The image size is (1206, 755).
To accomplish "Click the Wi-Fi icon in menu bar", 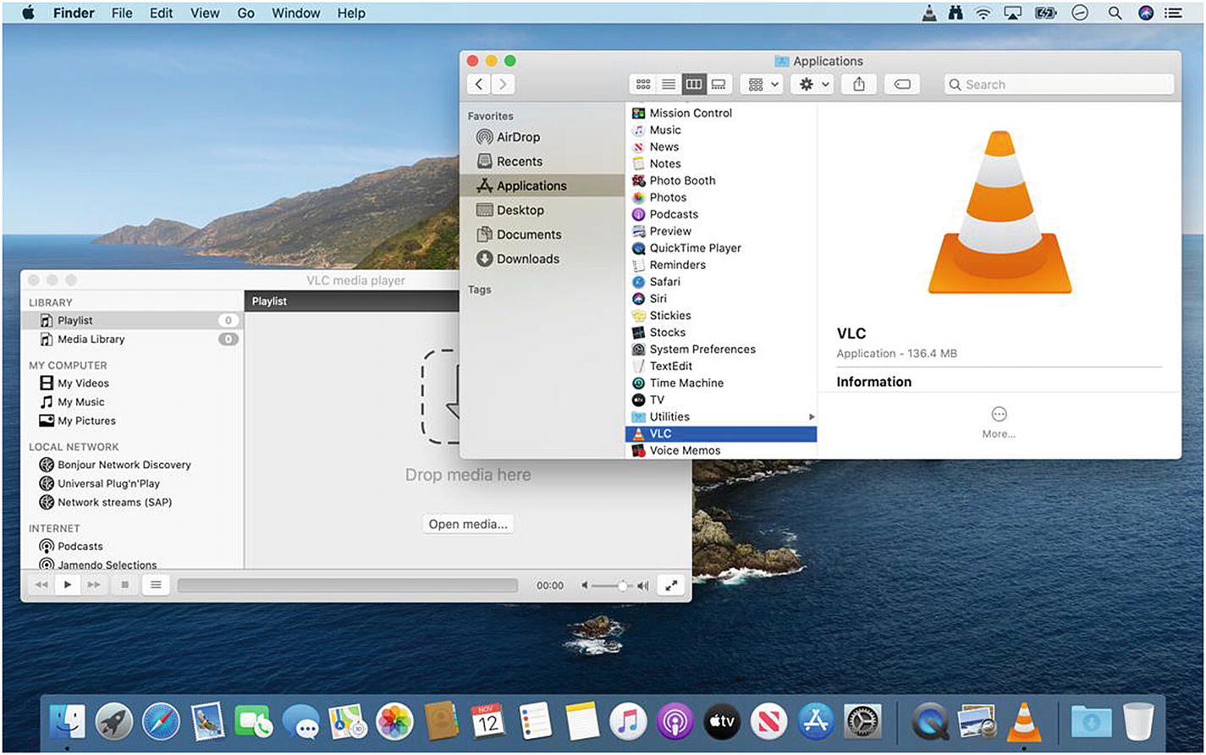I will click(983, 13).
